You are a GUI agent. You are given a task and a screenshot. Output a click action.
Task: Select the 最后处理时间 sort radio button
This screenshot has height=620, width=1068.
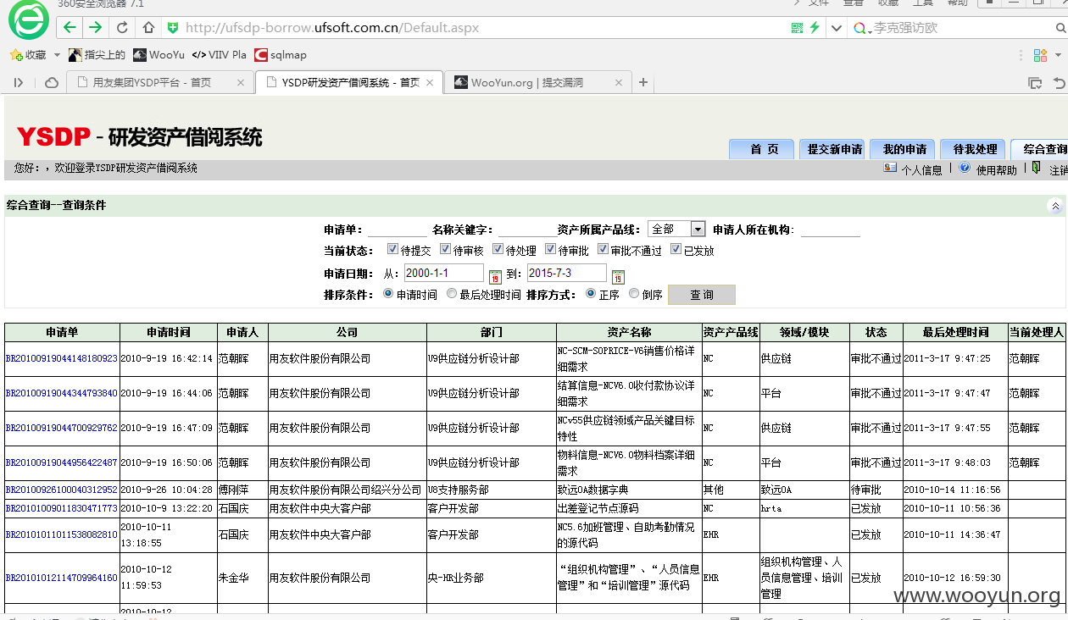pyautogui.click(x=451, y=294)
